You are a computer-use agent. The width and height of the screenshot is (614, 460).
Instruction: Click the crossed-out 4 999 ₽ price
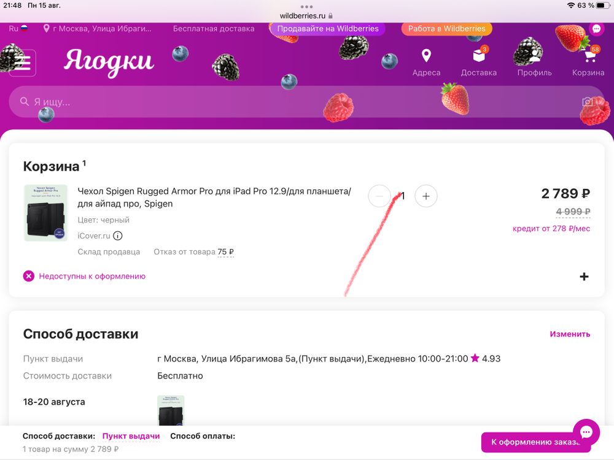(x=573, y=212)
